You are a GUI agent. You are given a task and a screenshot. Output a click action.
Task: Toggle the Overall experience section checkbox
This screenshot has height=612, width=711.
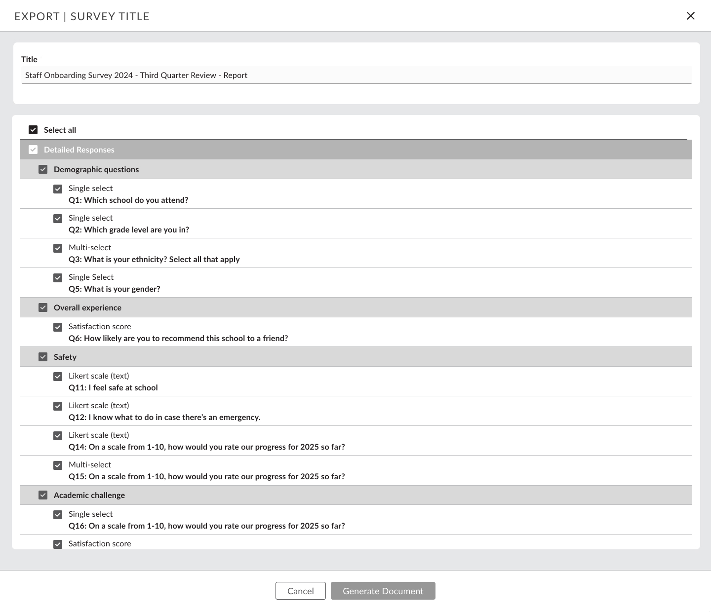pyautogui.click(x=43, y=307)
